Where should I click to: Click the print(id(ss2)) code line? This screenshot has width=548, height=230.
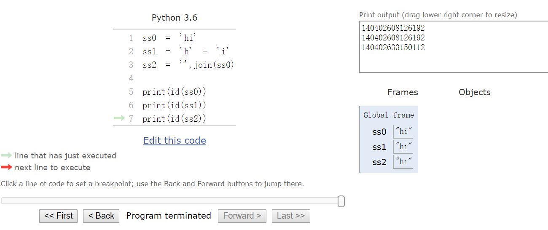pyautogui.click(x=174, y=119)
